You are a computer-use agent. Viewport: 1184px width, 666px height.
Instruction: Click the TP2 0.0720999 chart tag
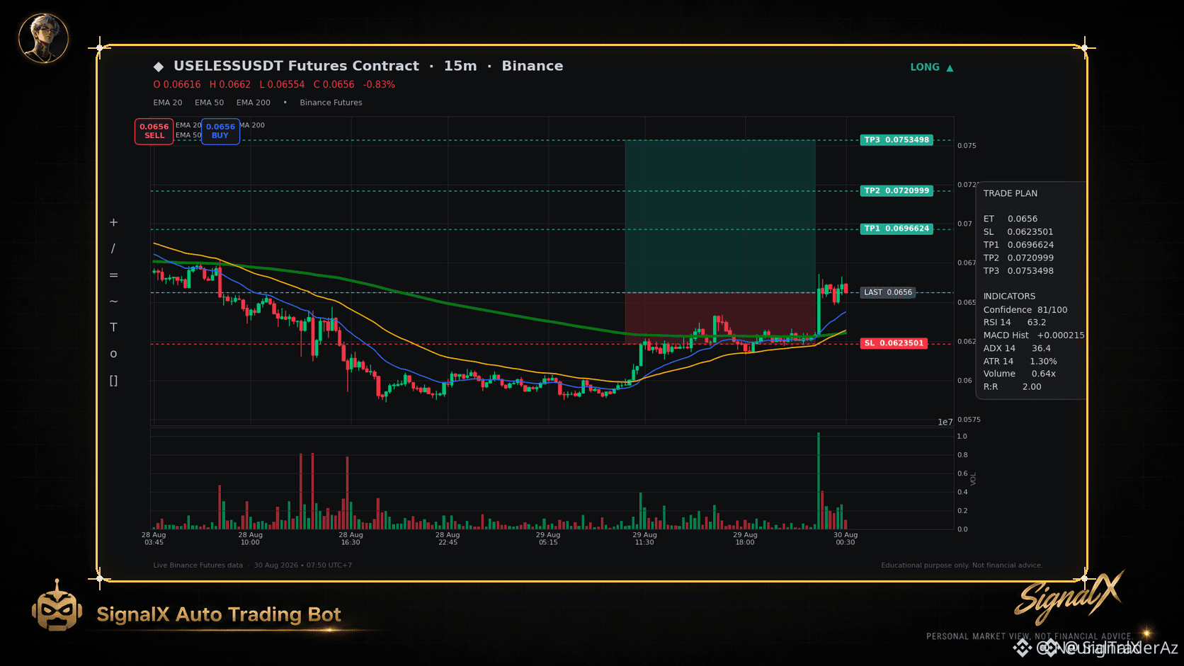click(x=896, y=191)
